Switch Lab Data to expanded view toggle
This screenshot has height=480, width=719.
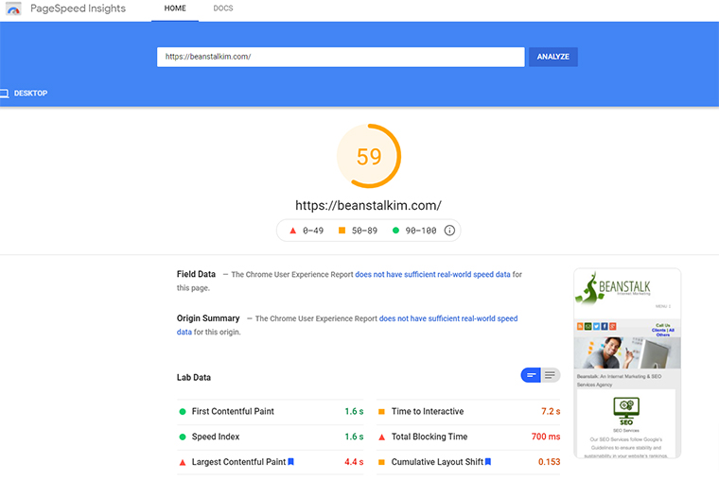pos(551,375)
